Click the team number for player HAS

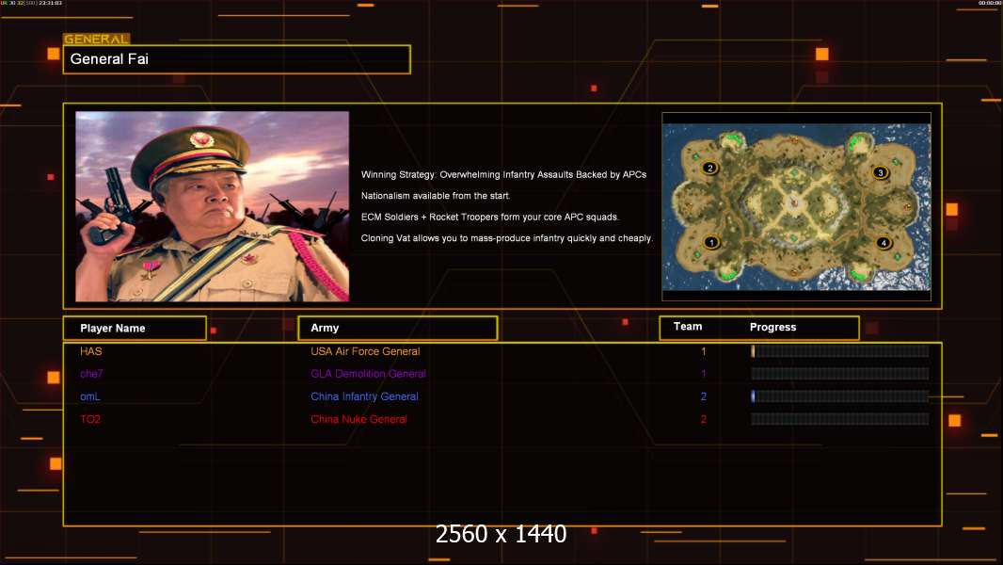[704, 351]
